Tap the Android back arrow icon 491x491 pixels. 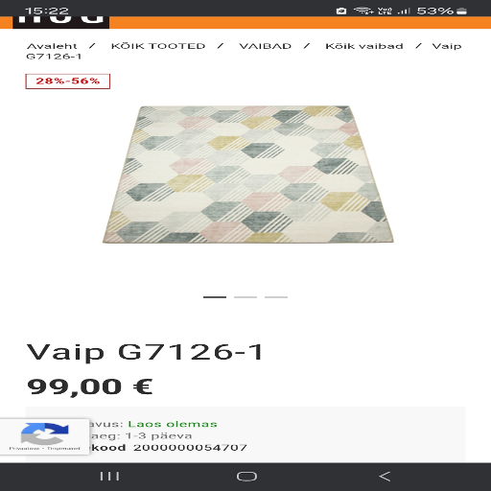coord(385,477)
